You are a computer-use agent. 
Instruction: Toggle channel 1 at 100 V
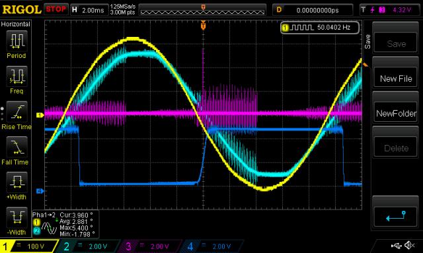[28, 246]
